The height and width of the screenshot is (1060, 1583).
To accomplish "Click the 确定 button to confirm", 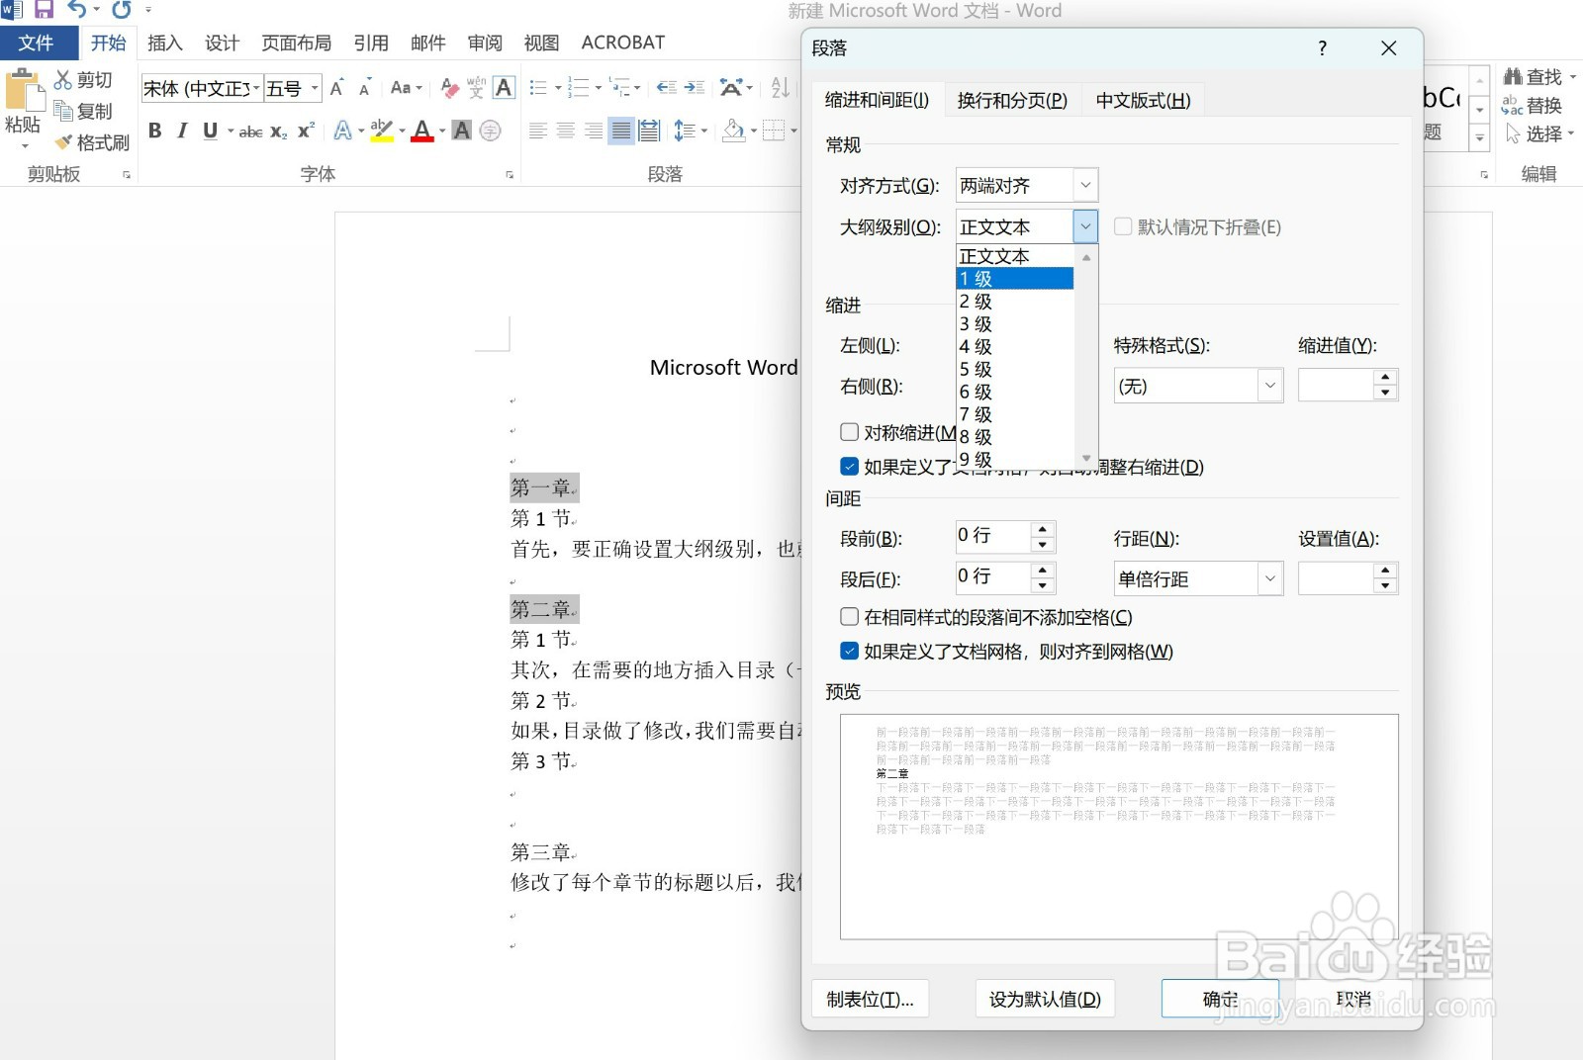I will (x=1218, y=999).
